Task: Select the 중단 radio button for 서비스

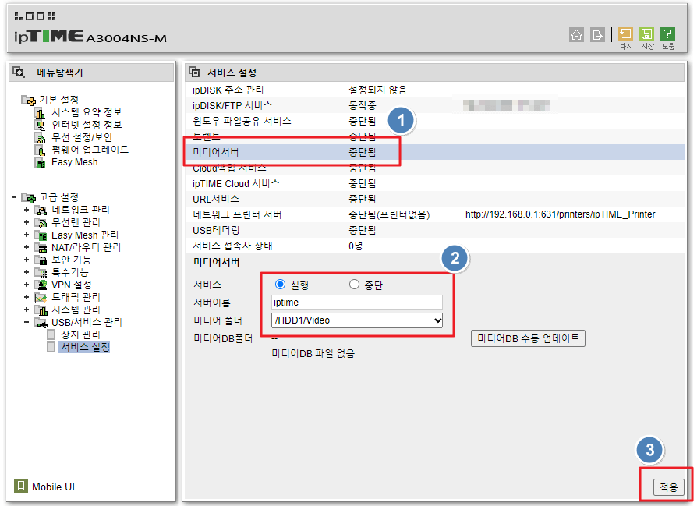Action: 353,284
